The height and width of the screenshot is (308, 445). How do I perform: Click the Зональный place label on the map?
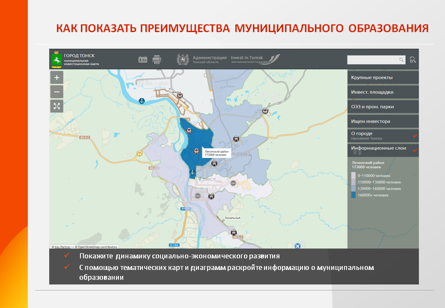point(232,218)
